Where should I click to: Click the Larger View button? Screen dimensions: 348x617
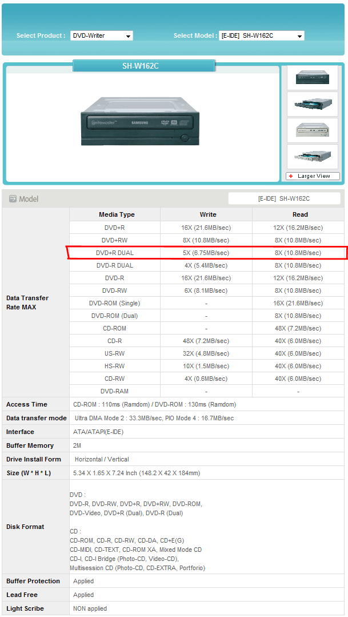(x=313, y=176)
